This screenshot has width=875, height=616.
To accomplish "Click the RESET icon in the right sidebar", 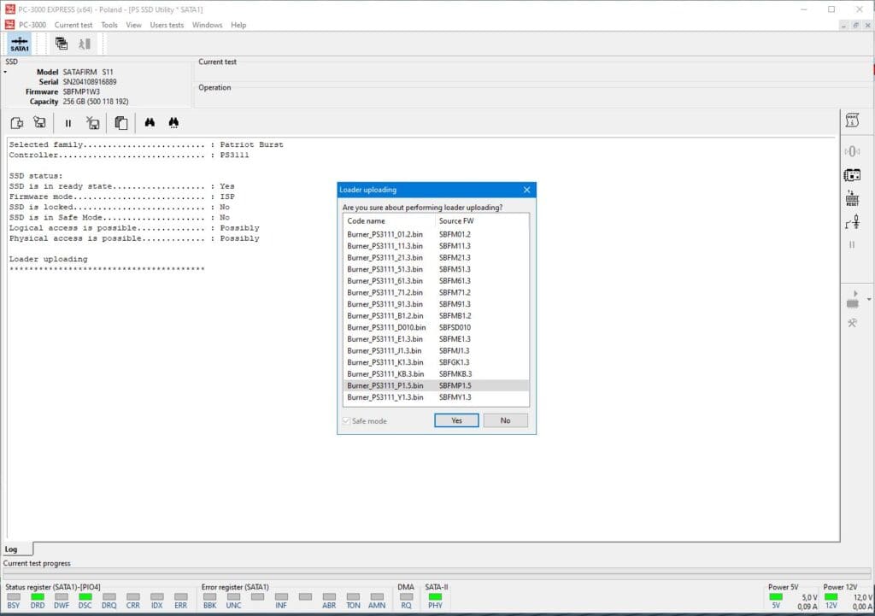I will tap(852, 199).
